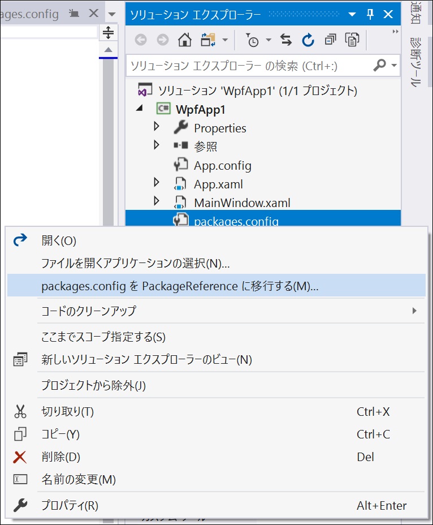433x525 pixels.
Task: Open search options dropdown next to magnifier
Action: point(394,65)
